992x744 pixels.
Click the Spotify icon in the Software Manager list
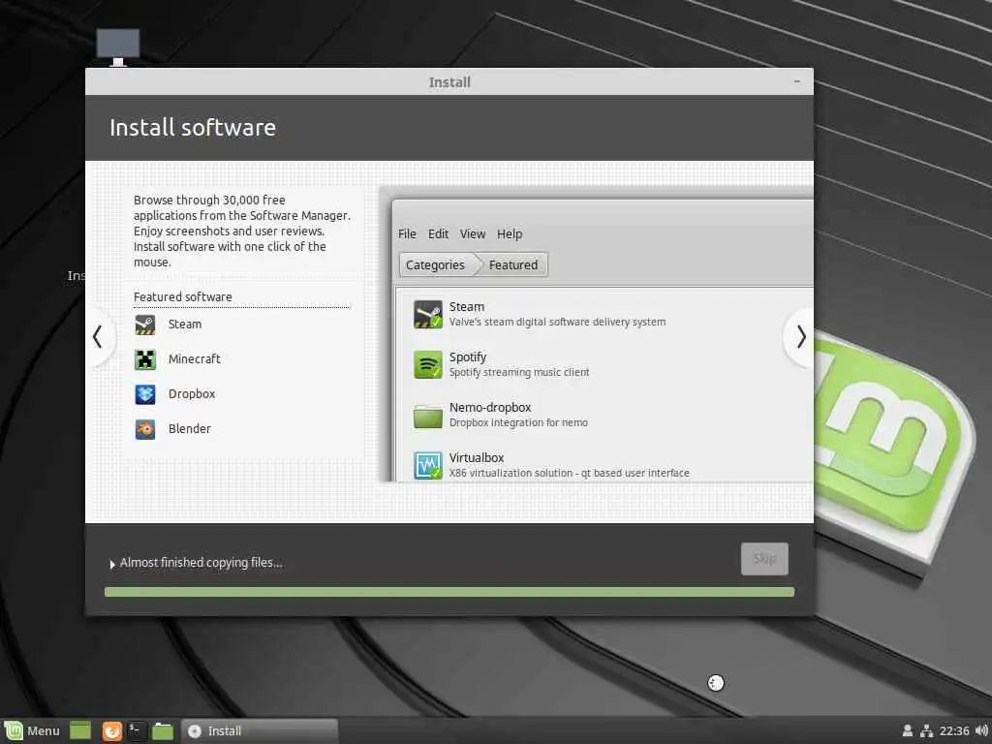coord(427,364)
